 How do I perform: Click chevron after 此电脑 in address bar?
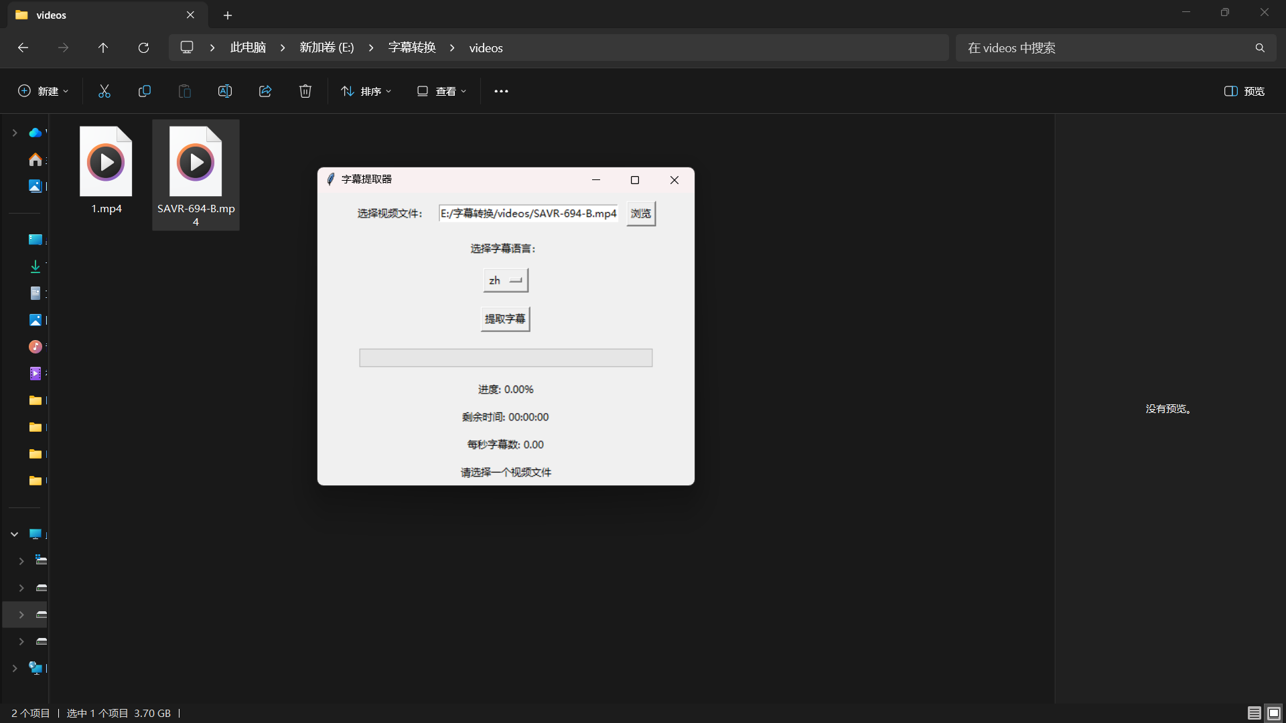pyautogui.click(x=283, y=48)
